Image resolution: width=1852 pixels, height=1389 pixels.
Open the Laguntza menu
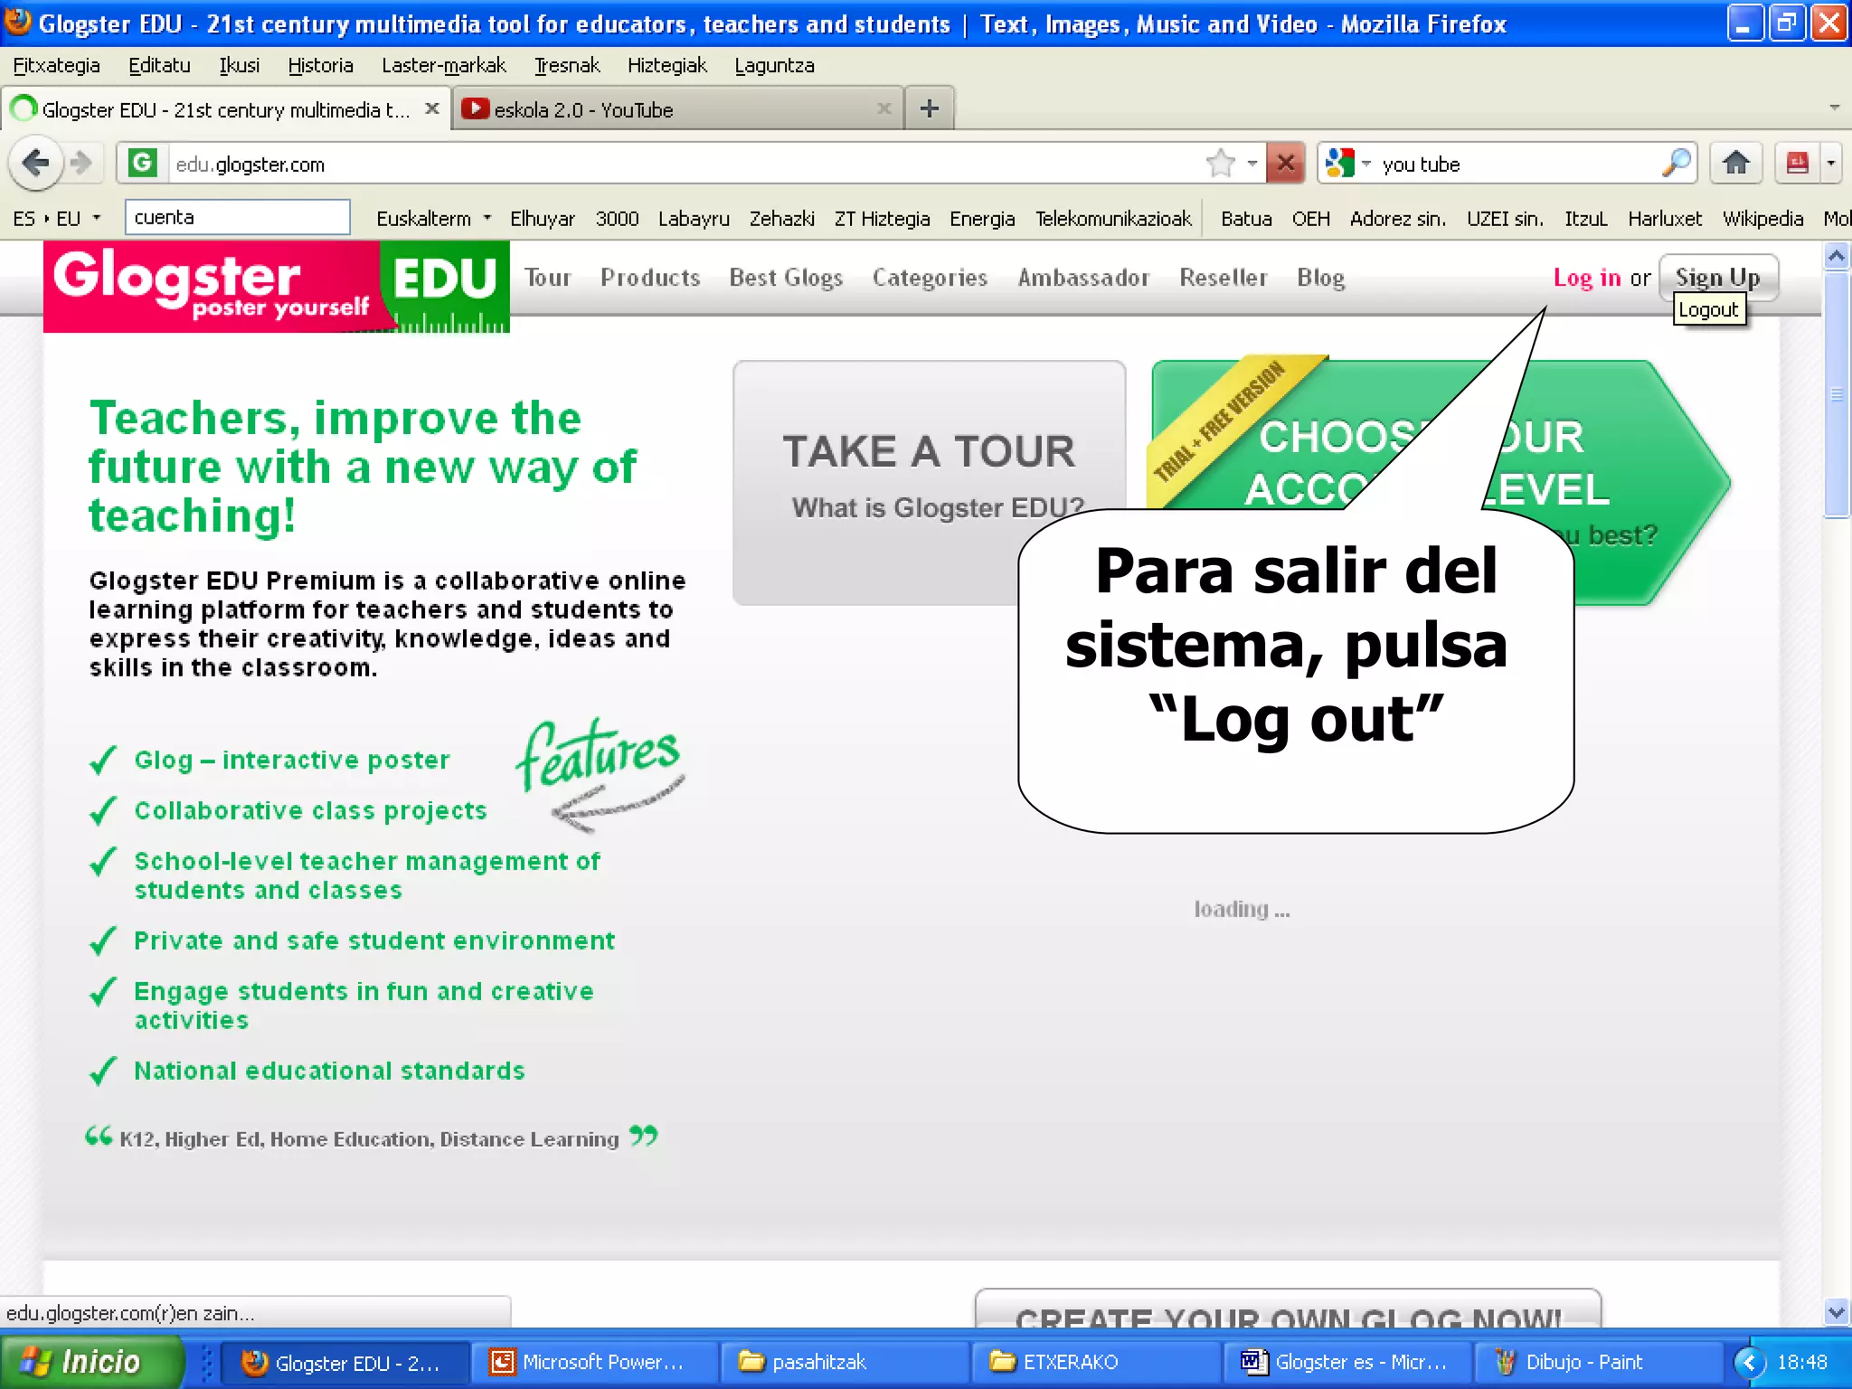click(x=774, y=65)
